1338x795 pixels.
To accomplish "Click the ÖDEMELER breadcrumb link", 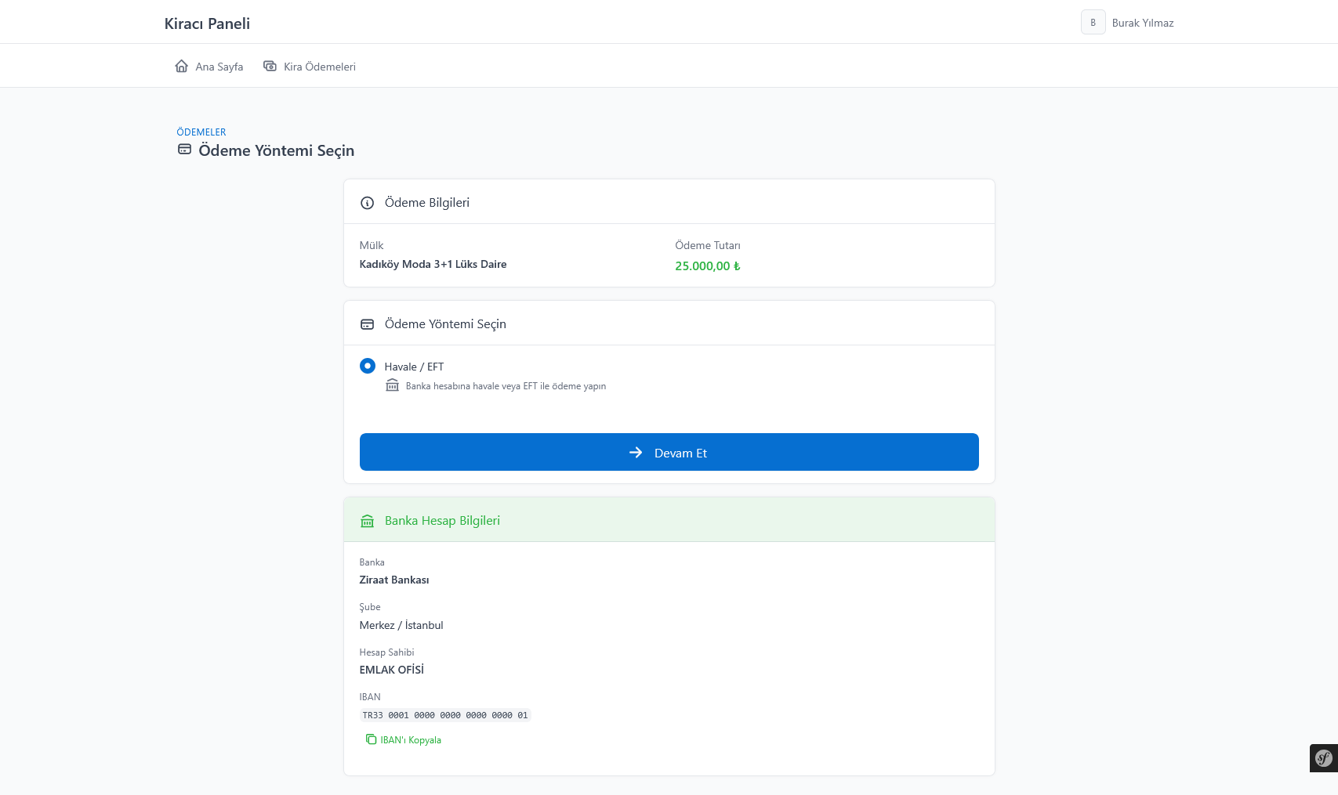I will [x=201, y=132].
